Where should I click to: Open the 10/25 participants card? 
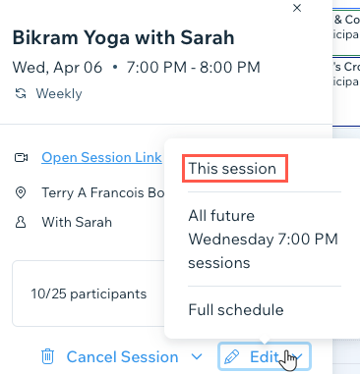[x=89, y=294]
